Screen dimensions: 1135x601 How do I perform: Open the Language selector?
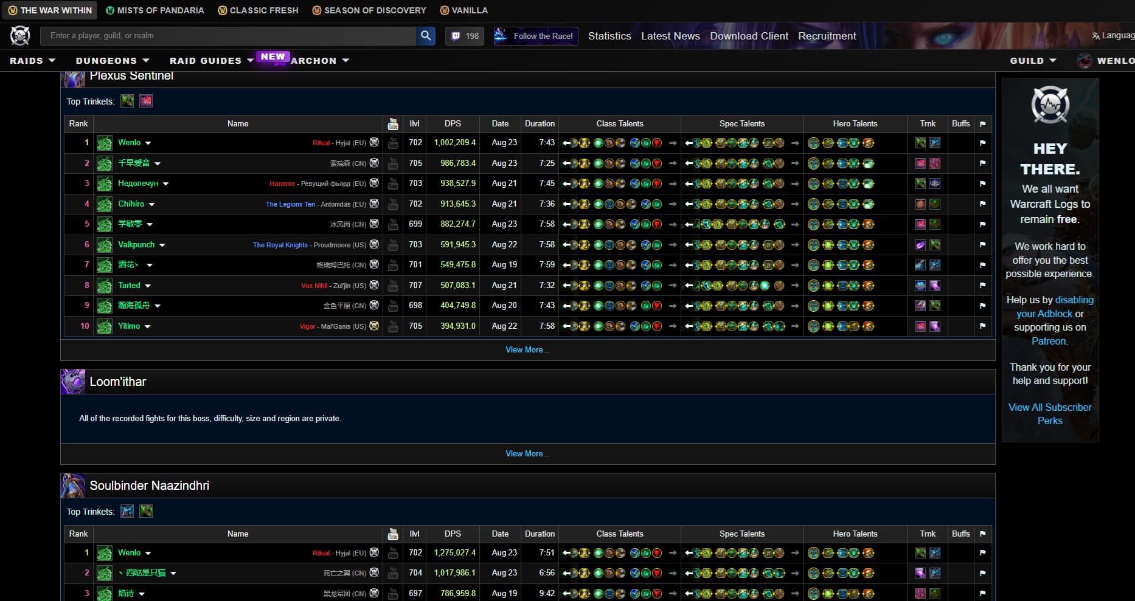(x=1113, y=36)
